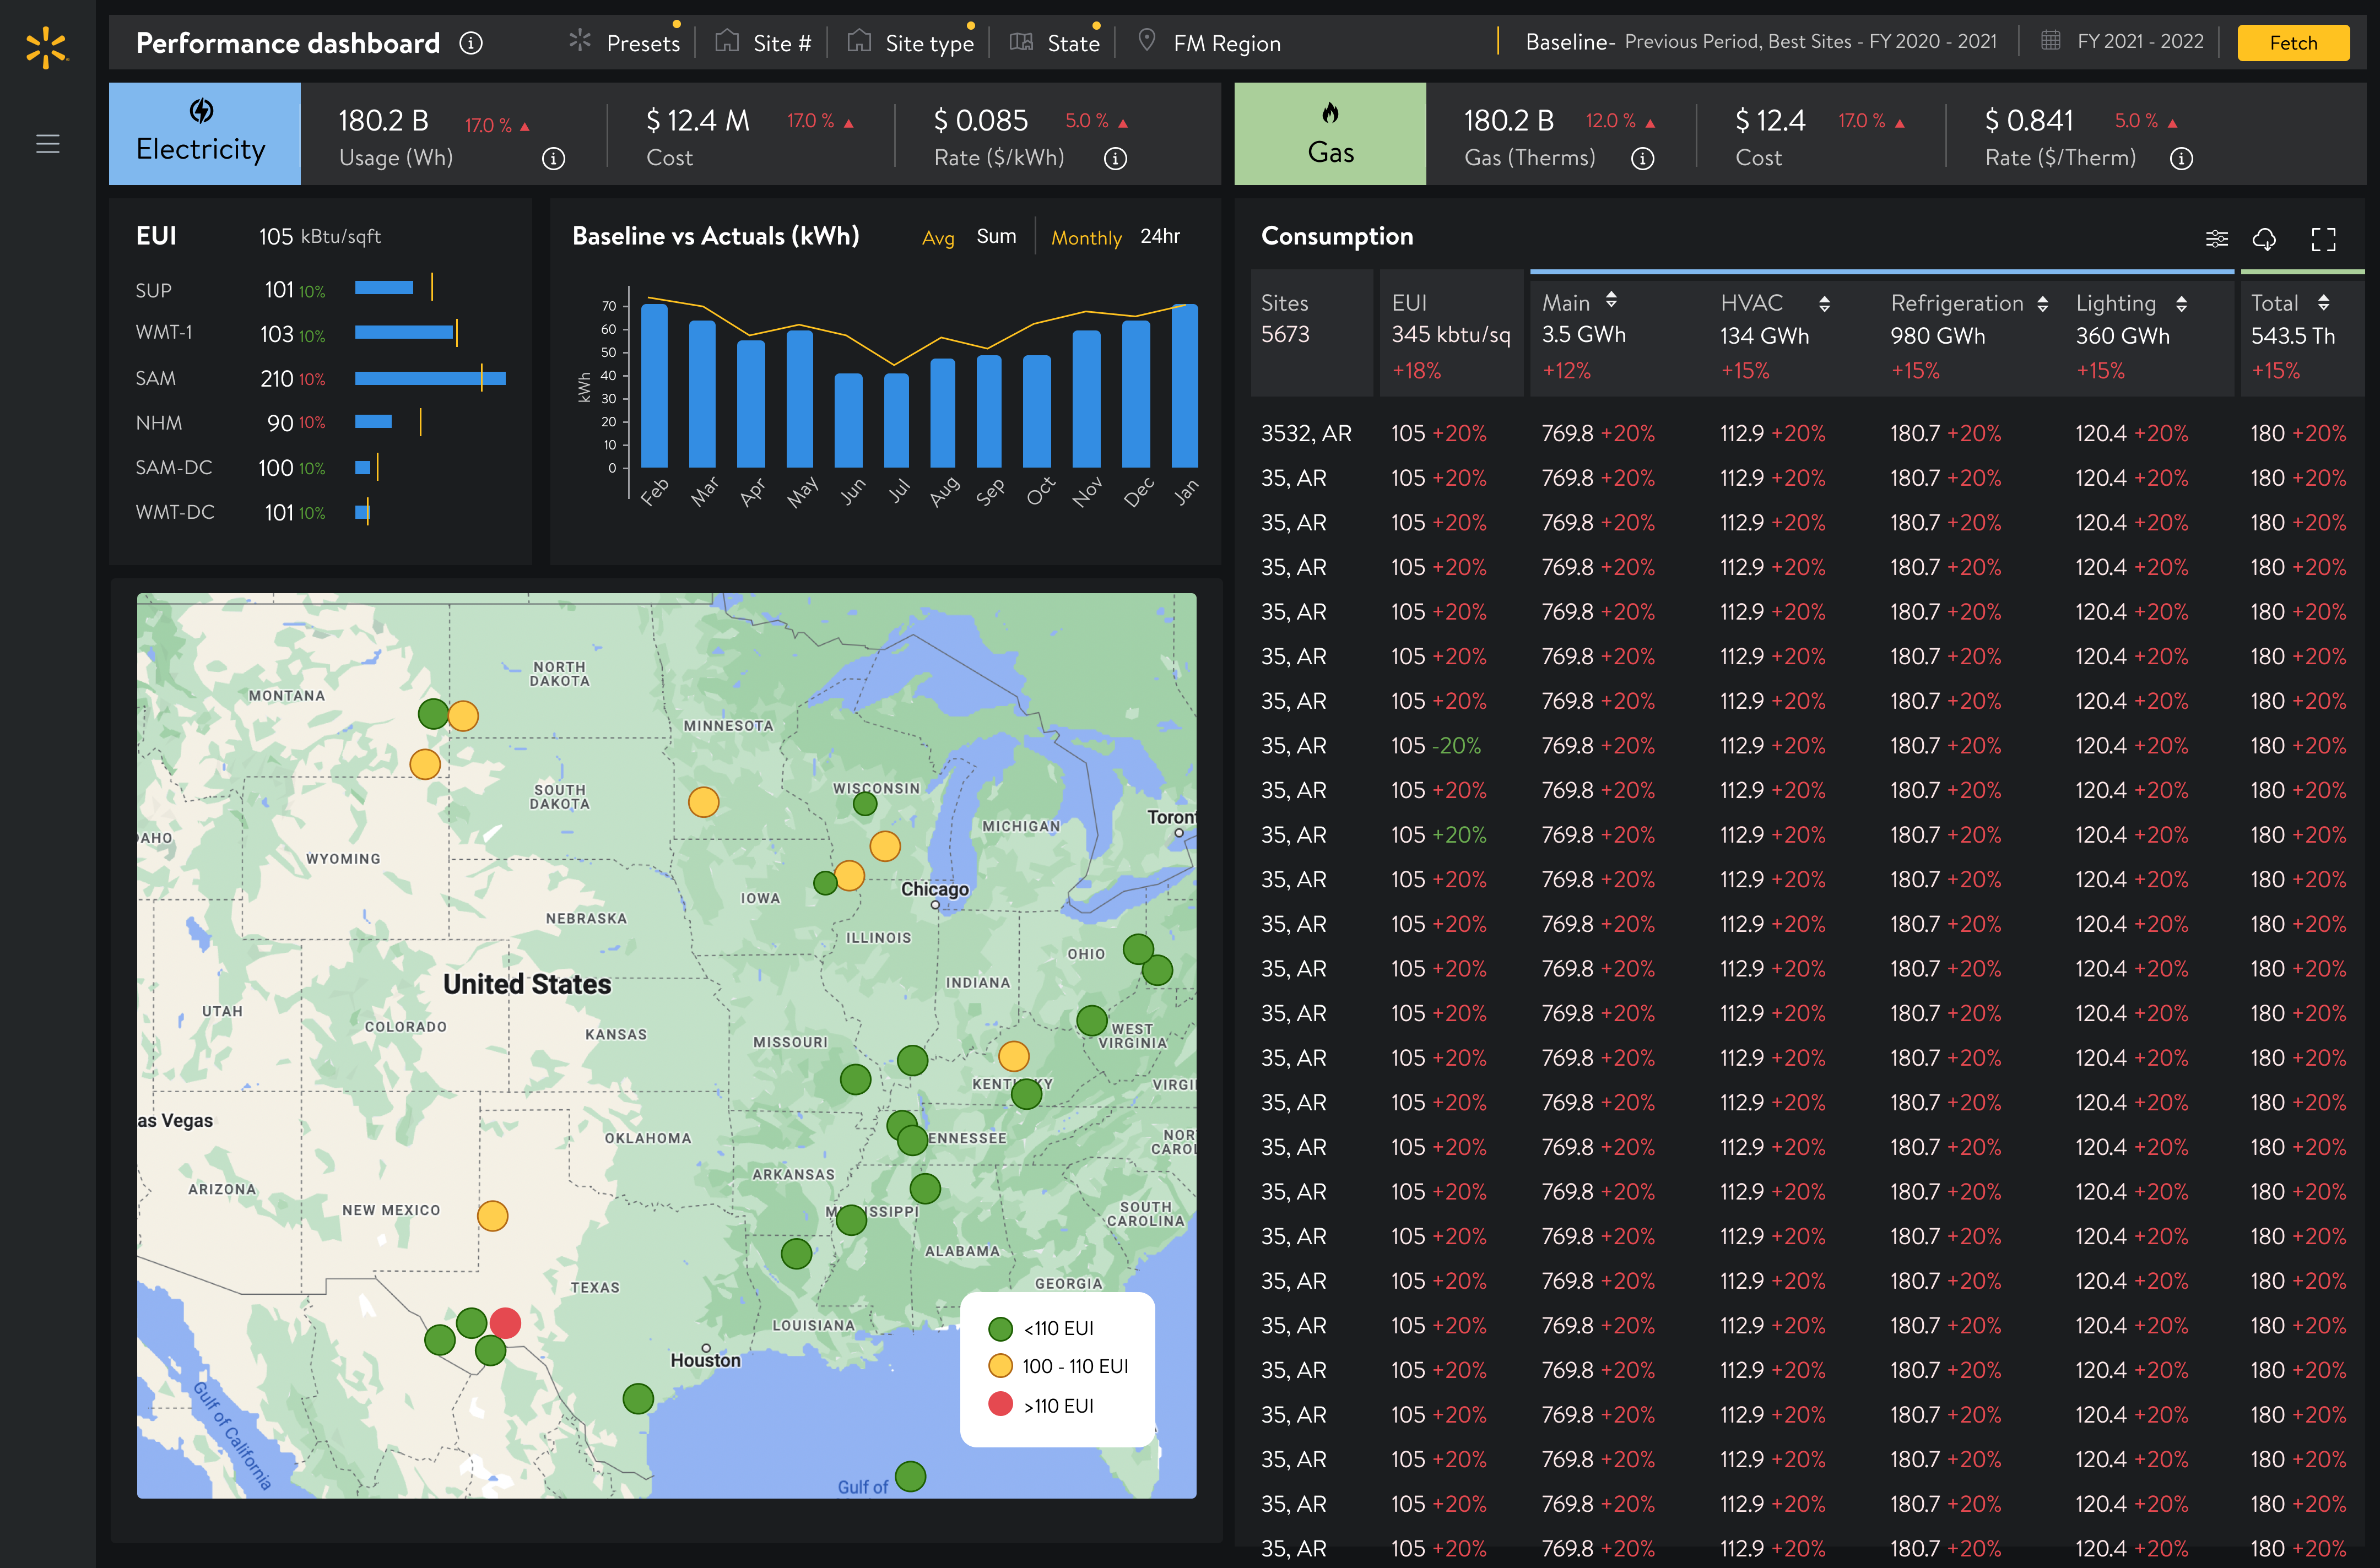This screenshot has width=2380, height=1568.
Task: Click the SAM-DC EUI bar
Action: click(363, 467)
